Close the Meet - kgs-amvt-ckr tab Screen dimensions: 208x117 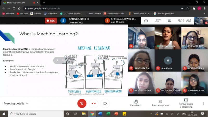click(x=38, y=3)
